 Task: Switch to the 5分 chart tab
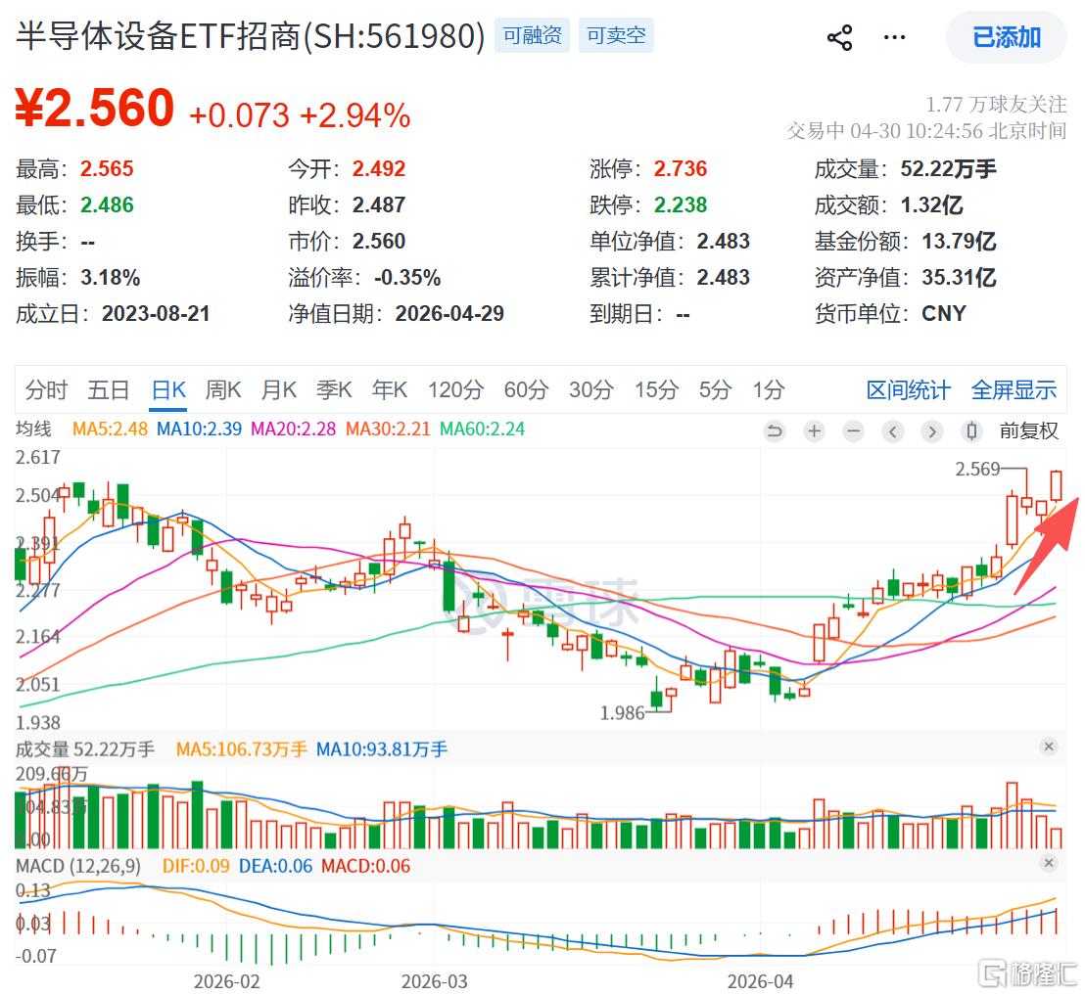[715, 389]
